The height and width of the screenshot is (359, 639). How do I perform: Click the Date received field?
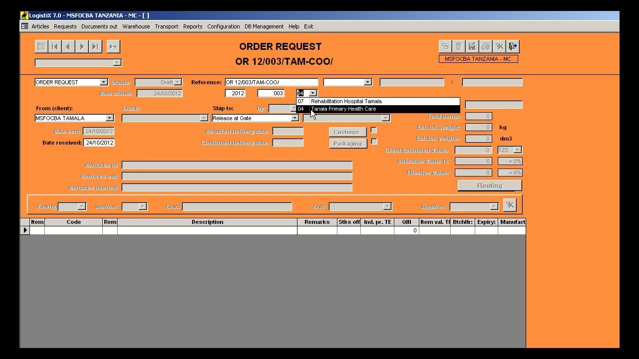[x=99, y=143]
